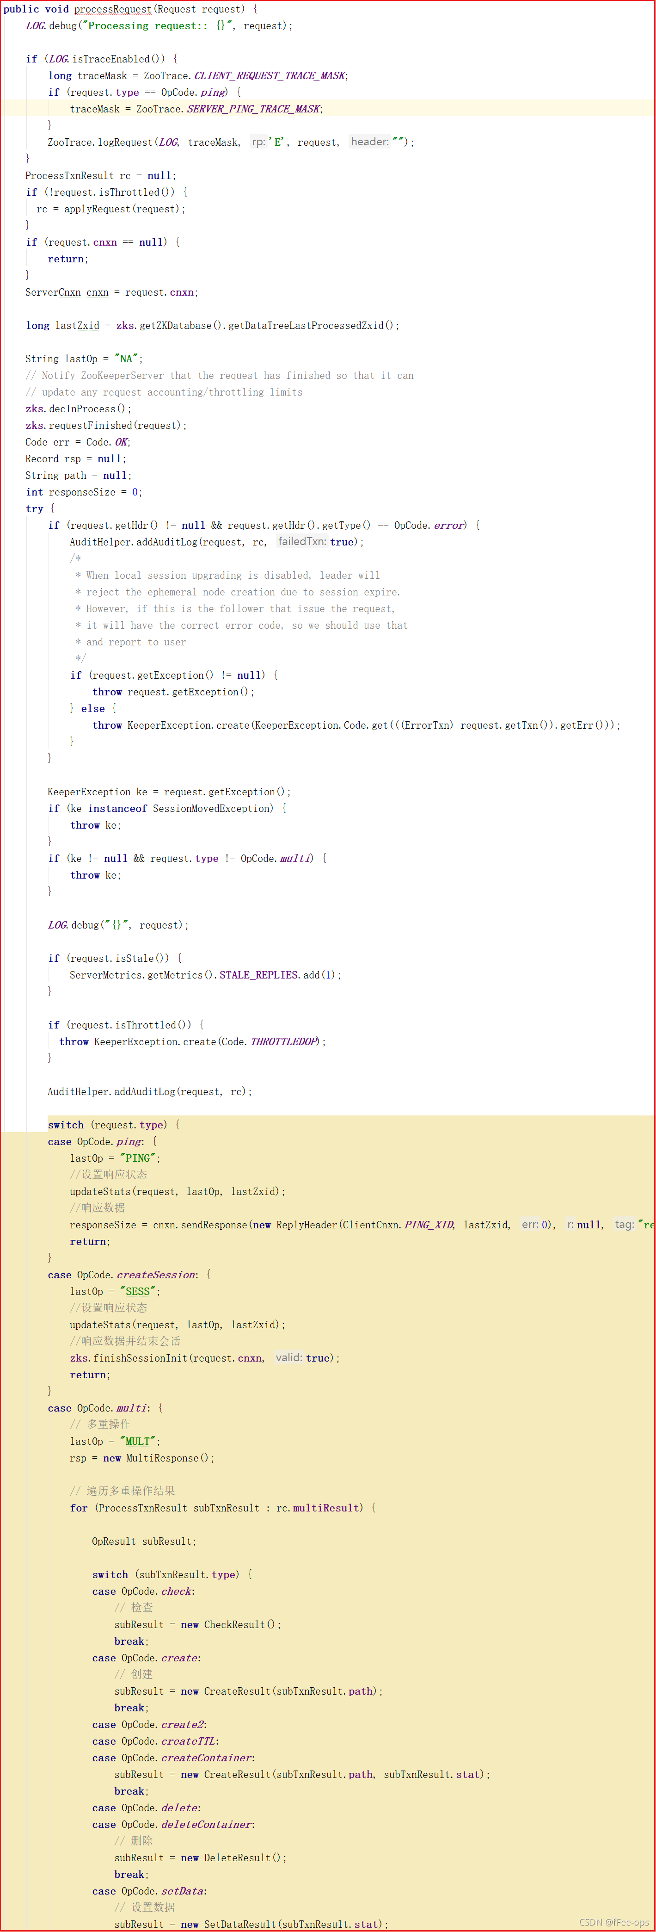The width and height of the screenshot is (656, 1932).
Task: Click the line lastOp = "PING";
Action: pyautogui.click(x=116, y=1159)
